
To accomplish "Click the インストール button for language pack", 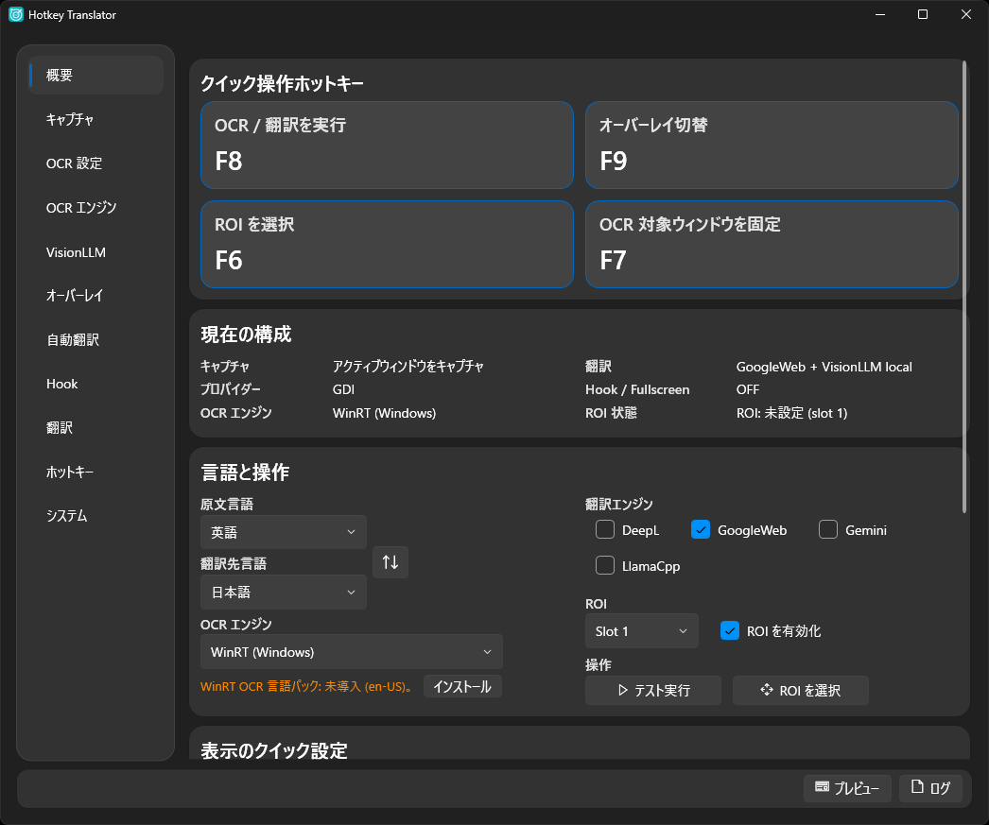I will [x=462, y=686].
